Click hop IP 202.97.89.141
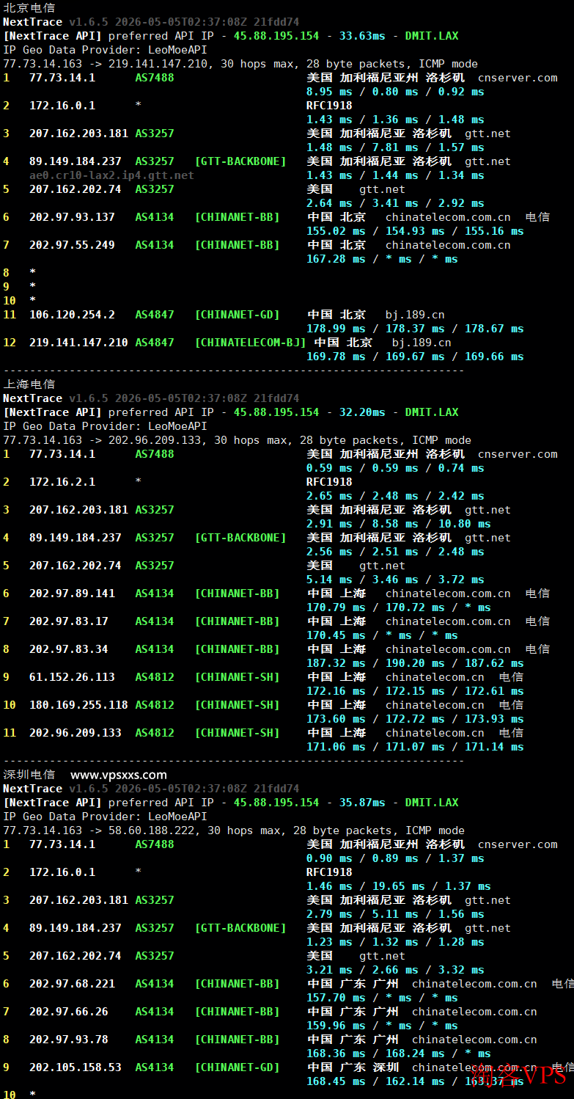Viewport: 574px width, 1099px height. pos(72,593)
